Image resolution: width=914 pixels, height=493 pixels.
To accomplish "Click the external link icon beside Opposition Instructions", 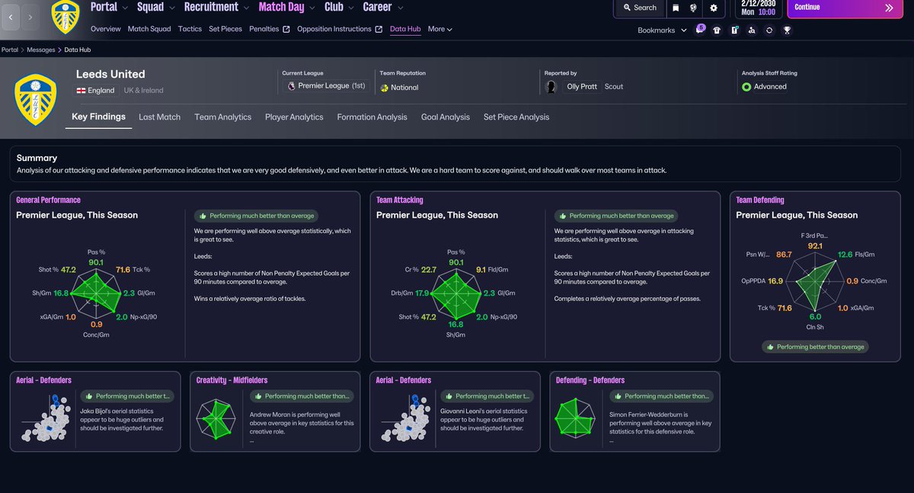I will coord(379,30).
